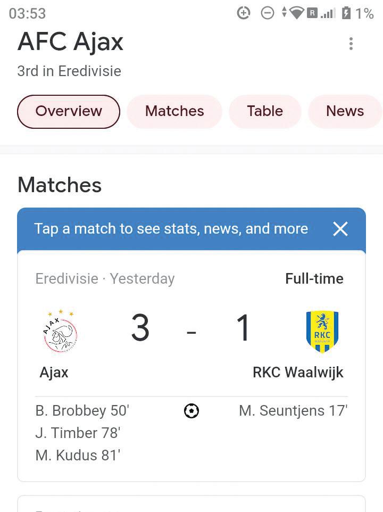383x512 pixels.
Task: Open the RKC Waalwijk team name
Action: tap(298, 372)
